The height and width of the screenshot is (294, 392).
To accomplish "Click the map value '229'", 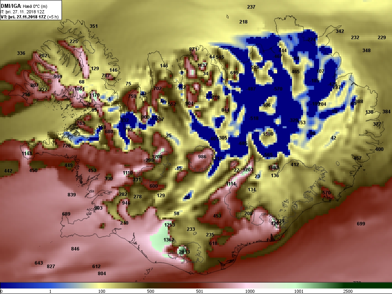I will pyautogui.click(x=382, y=38).
